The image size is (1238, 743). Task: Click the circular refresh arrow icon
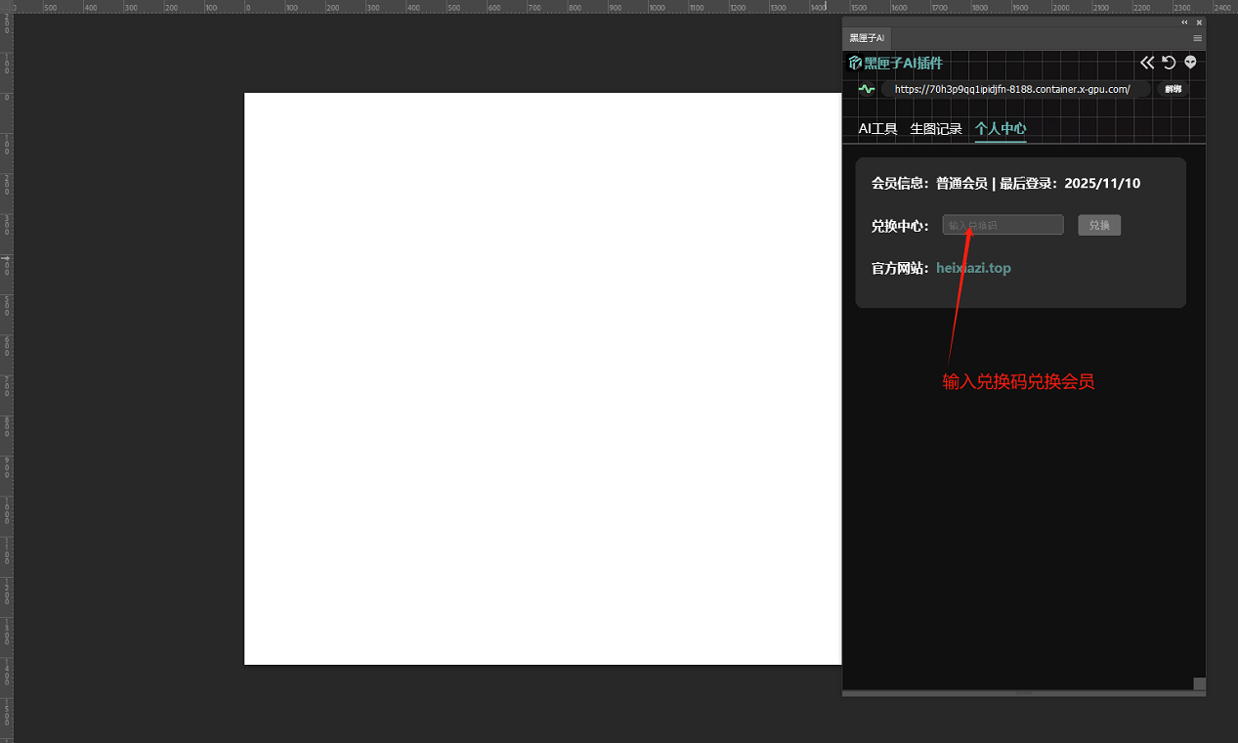1169,63
